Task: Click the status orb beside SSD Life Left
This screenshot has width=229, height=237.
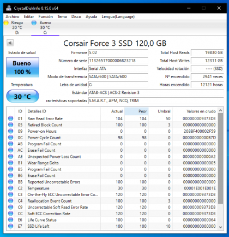Action: pyautogui.click(x=11, y=226)
